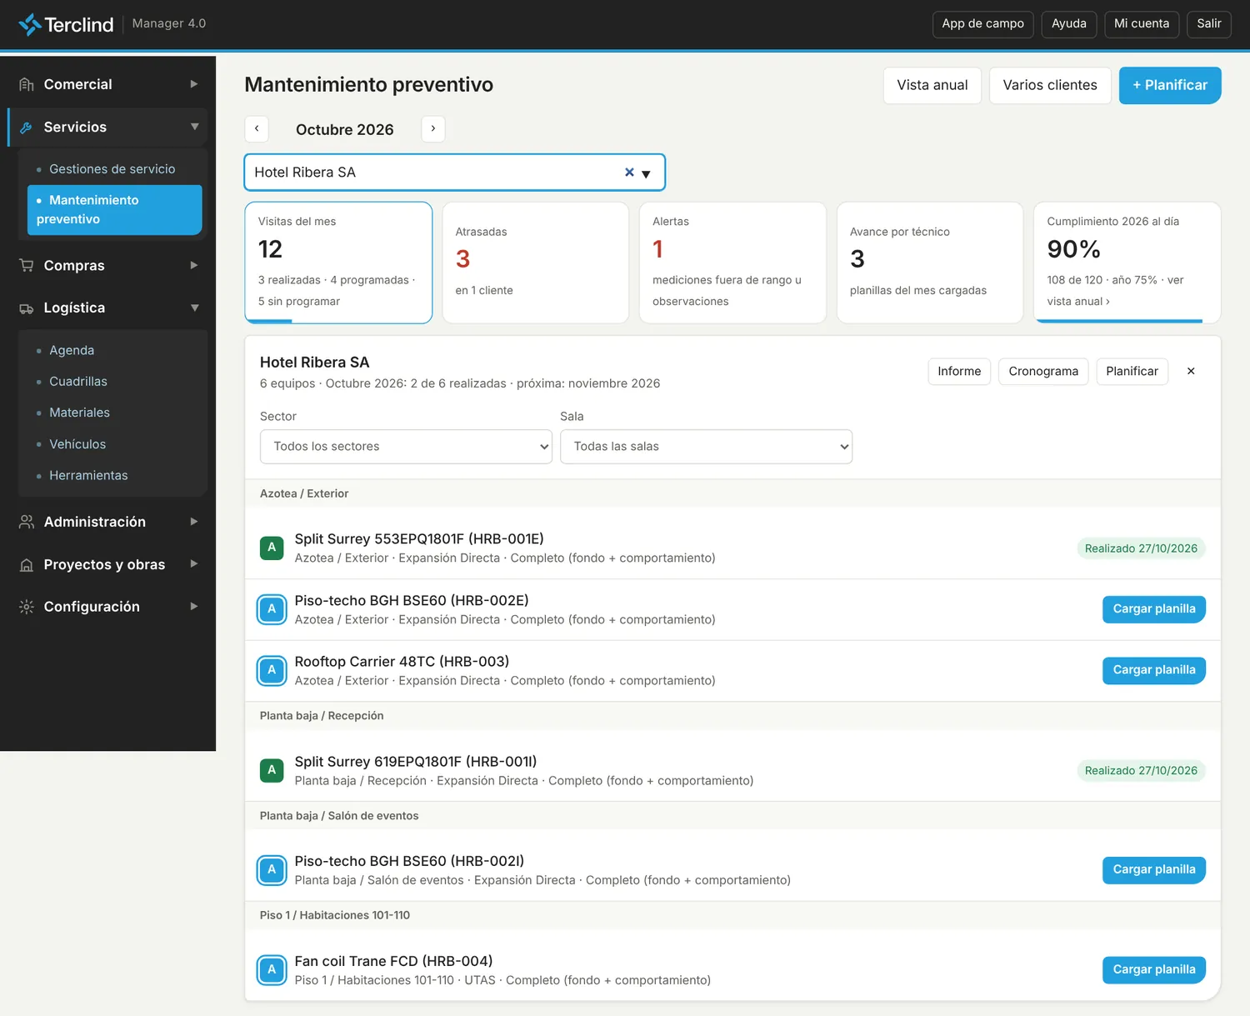Click the A badge for HRB-002I
This screenshot has height=1016, width=1250.
click(x=272, y=870)
